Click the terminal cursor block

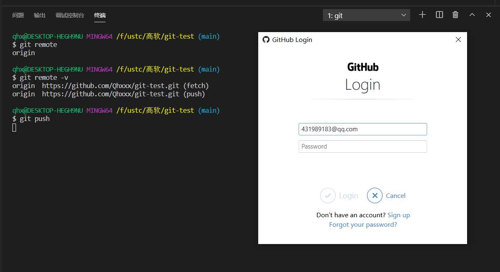pyautogui.click(x=14, y=128)
